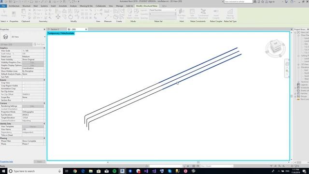Open Revit from the taskbar
Image resolution: width=309 pixels, height=174 pixels.
[x=122, y=171]
